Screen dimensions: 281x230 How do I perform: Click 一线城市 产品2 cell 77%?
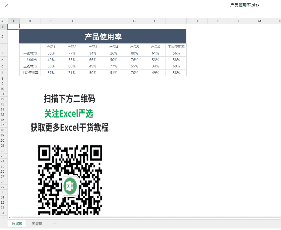(72, 53)
